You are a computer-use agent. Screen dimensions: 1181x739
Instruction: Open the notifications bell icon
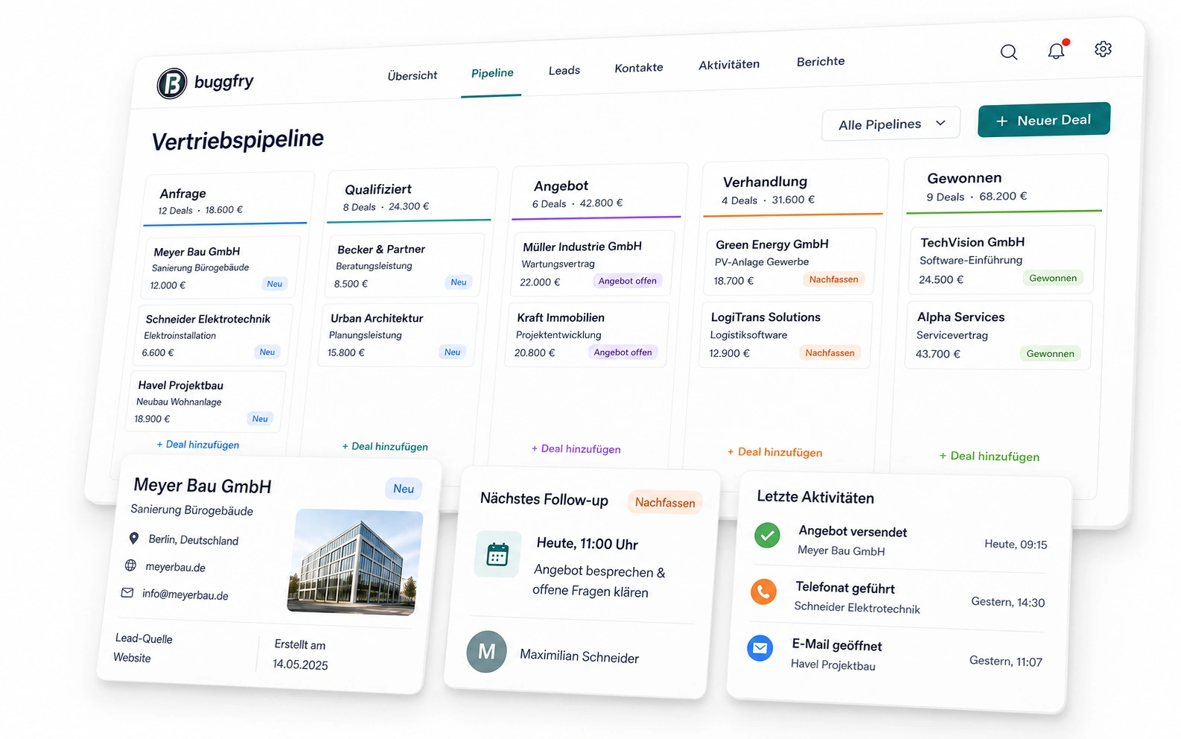click(1056, 51)
